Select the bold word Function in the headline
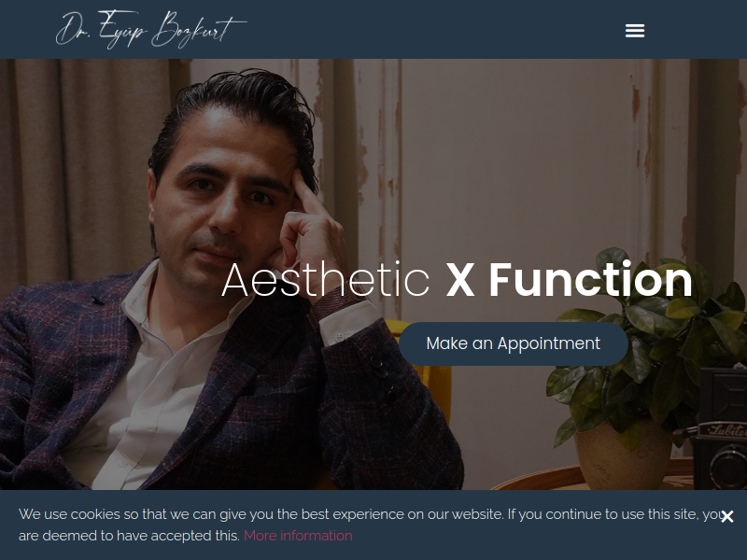The height and width of the screenshot is (560, 747). coord(590,280)
